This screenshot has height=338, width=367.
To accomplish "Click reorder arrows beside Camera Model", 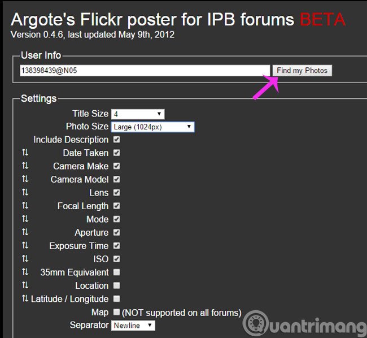I will click(25, 179).
